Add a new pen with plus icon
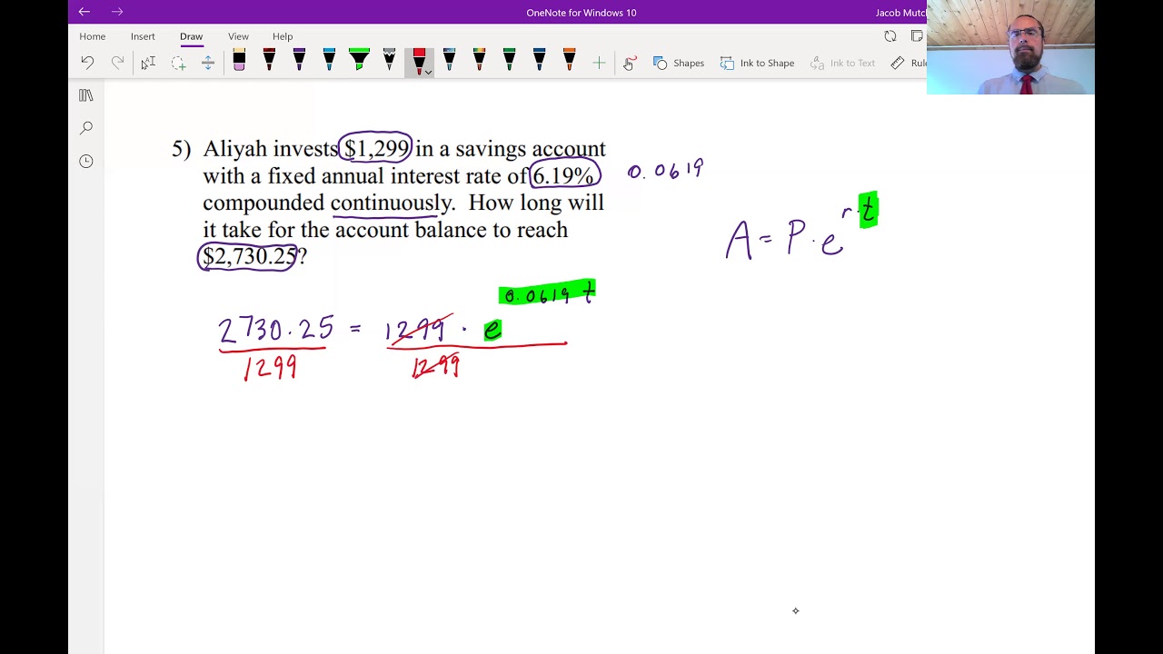1163x654 pixels. click(x=599, y=63)
